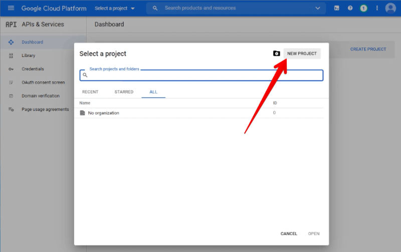Open OAuth consent screen in sidebar

pyautogui.click(x=43, y=82)
